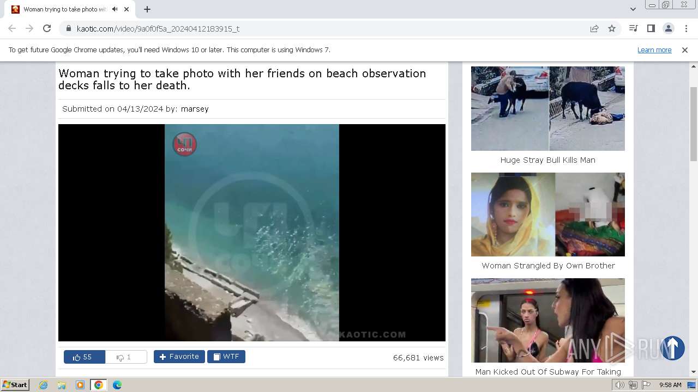Open Woman Strangled By Own Brother thumbnail

point(548,215)
